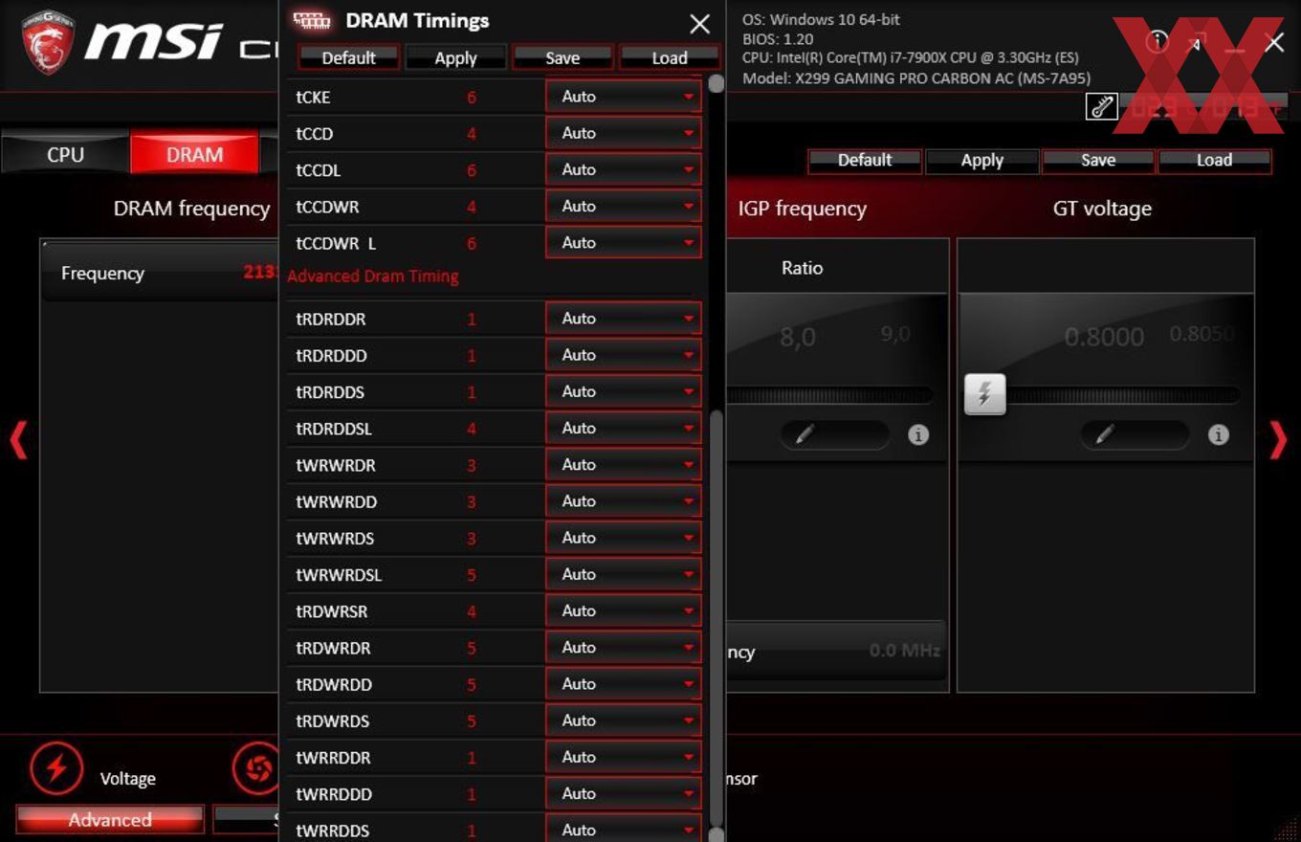Click Default in DRAM Timings dialog
The width and height of the screenshot is (1301, 842).
pos(349,57)
